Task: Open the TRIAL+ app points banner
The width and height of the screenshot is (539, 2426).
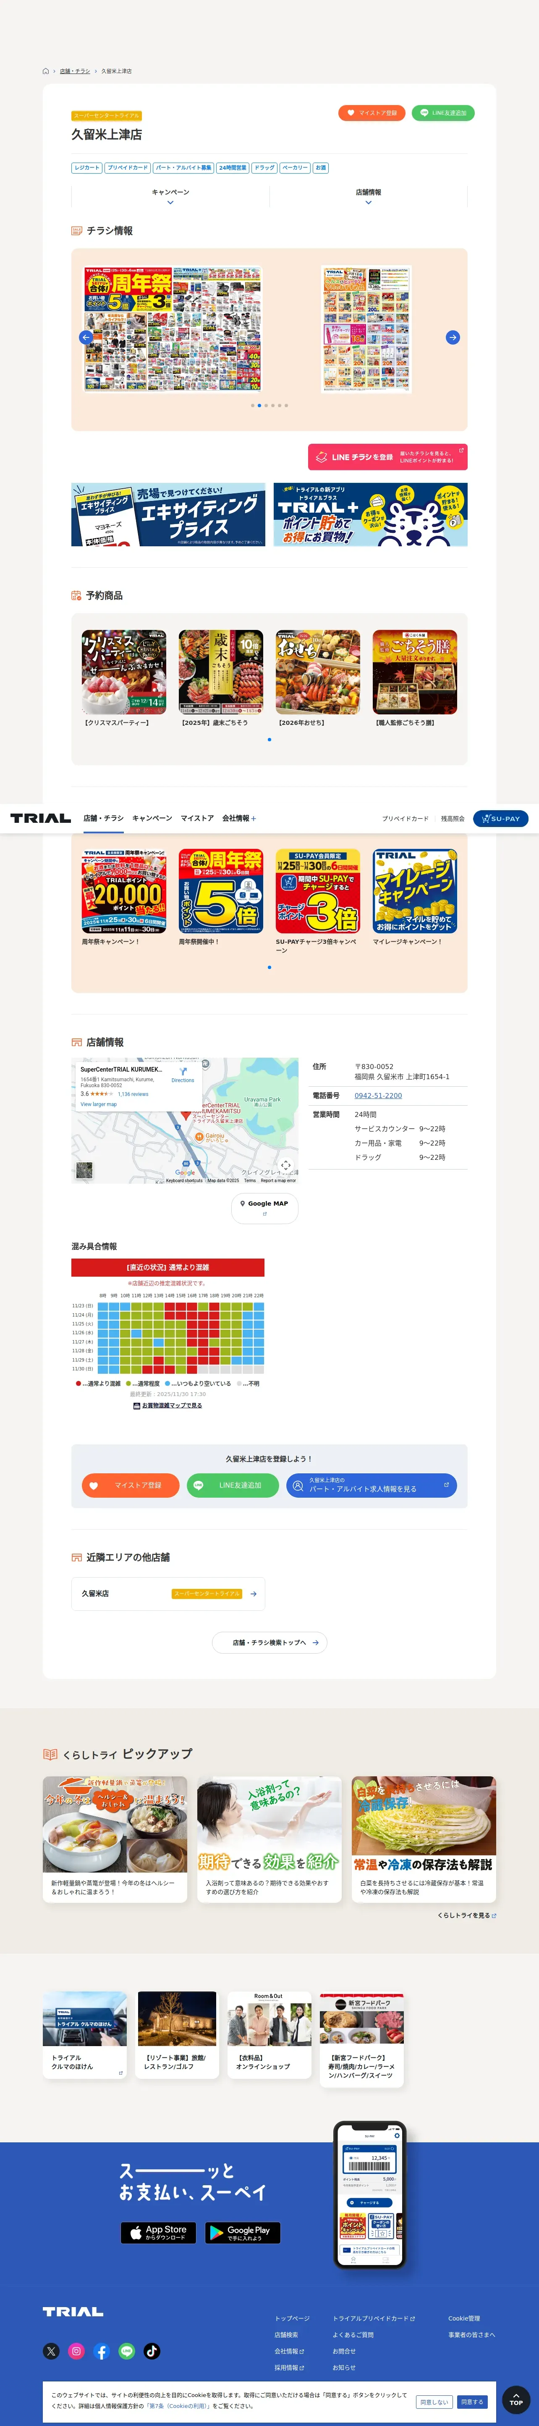Action: click(371, 514)
